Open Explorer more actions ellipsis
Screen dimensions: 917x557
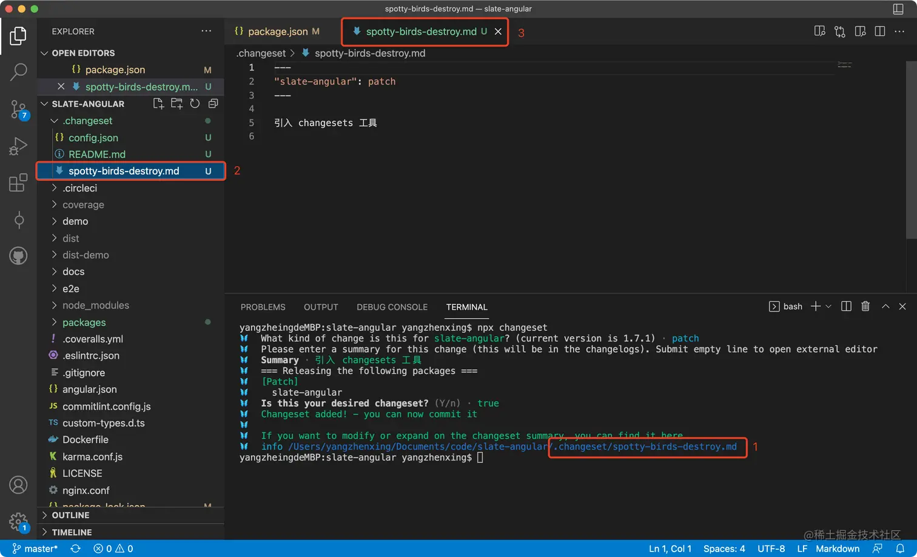pos(206,31)
